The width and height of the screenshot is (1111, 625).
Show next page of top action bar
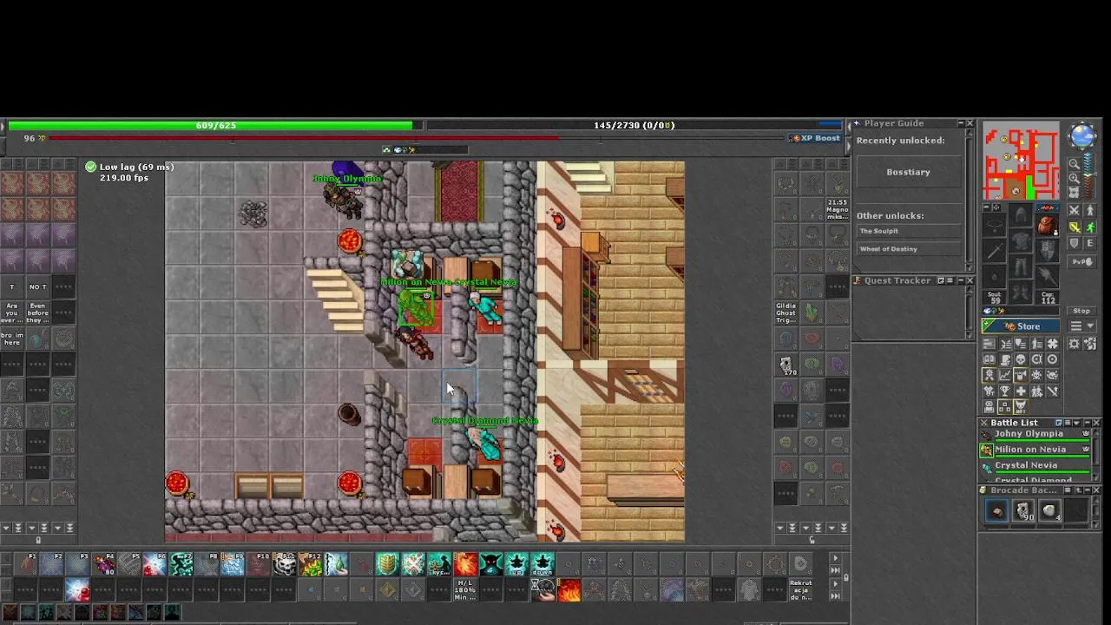click(835, 558)
